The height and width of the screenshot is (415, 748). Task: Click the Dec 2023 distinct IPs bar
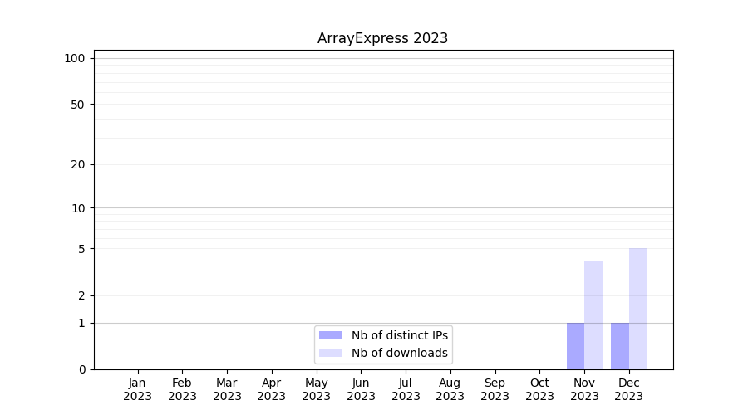[x=620, y=346]
